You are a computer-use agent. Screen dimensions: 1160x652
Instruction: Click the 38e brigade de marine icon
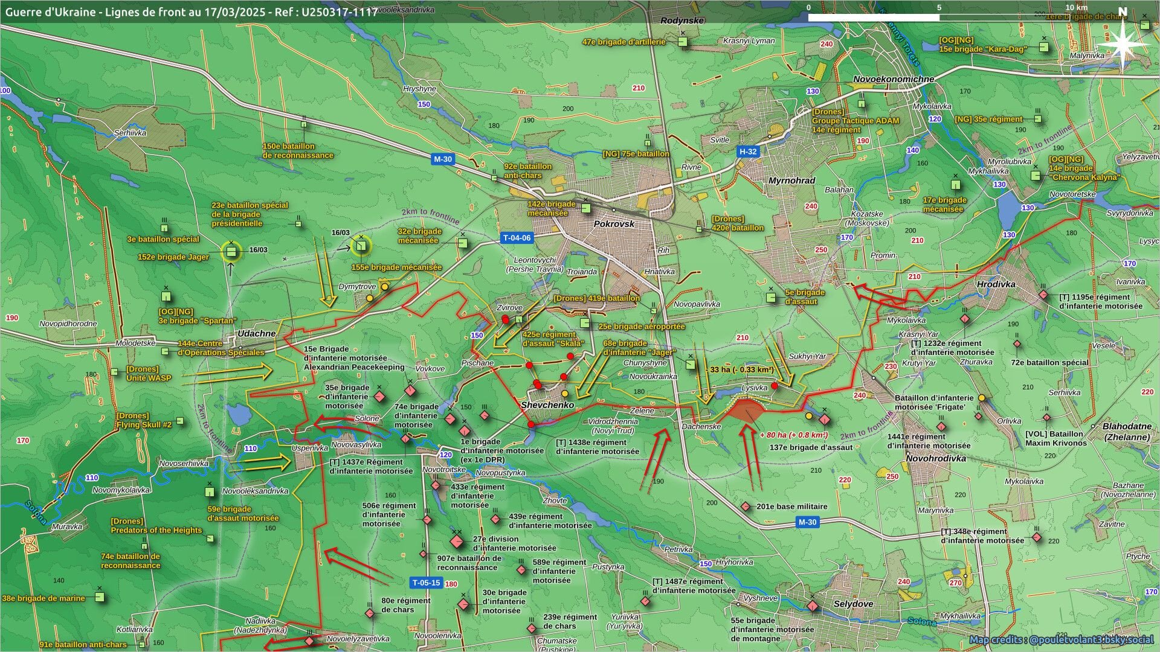click(100, 597)
